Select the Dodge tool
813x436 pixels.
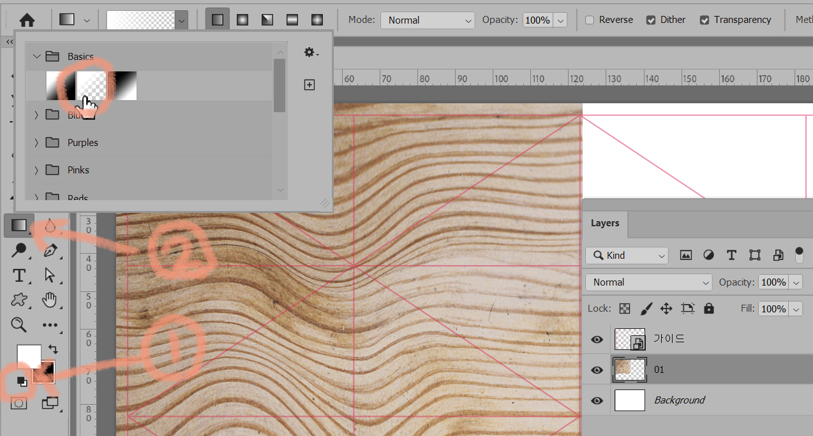(19, 251)
